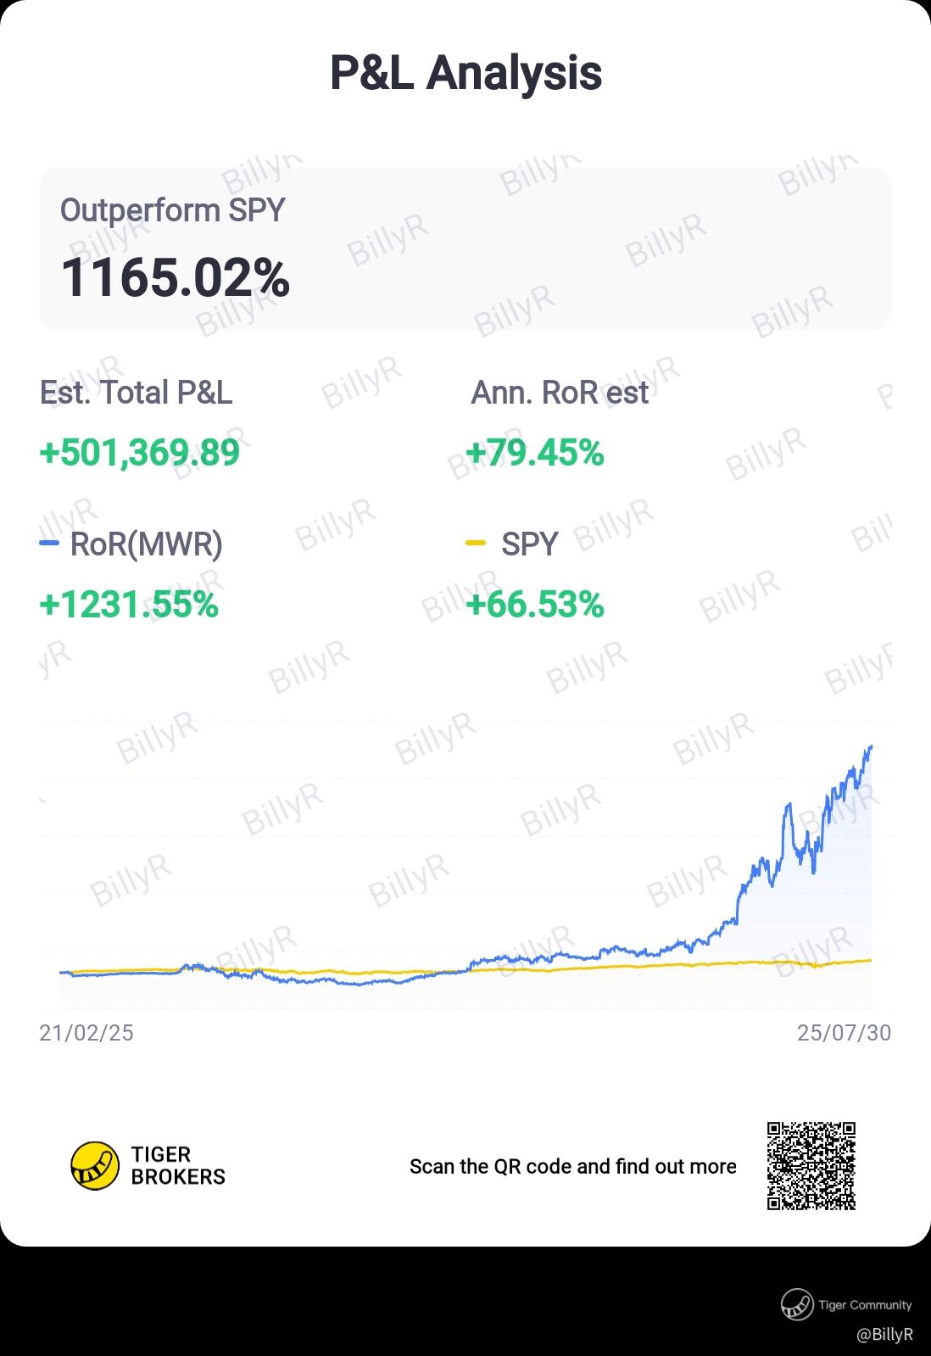Click the yellow SPY legend marker
The width and height of the screenshot is (931, 1356).
pos(476,543)
